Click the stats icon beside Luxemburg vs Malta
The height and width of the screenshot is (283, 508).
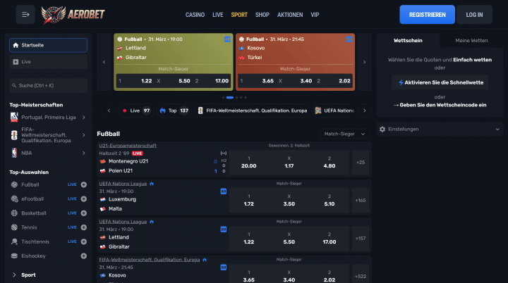tap(224, 190)
